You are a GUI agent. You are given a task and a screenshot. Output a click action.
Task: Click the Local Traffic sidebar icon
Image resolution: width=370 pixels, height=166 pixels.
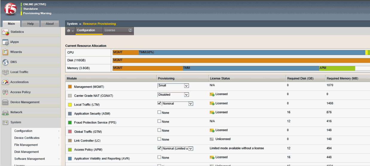5,72
